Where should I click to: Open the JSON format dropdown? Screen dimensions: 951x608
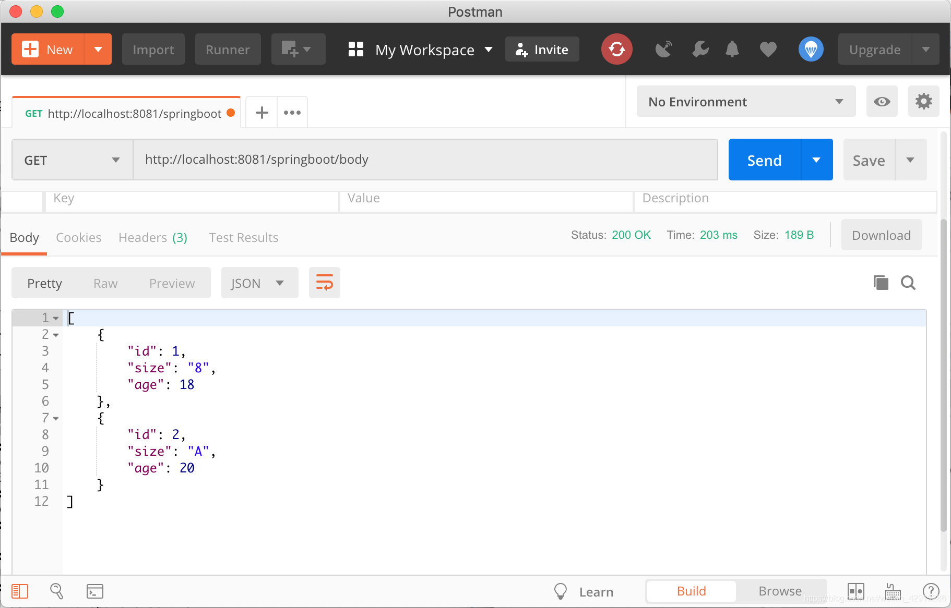pos(259,283)
